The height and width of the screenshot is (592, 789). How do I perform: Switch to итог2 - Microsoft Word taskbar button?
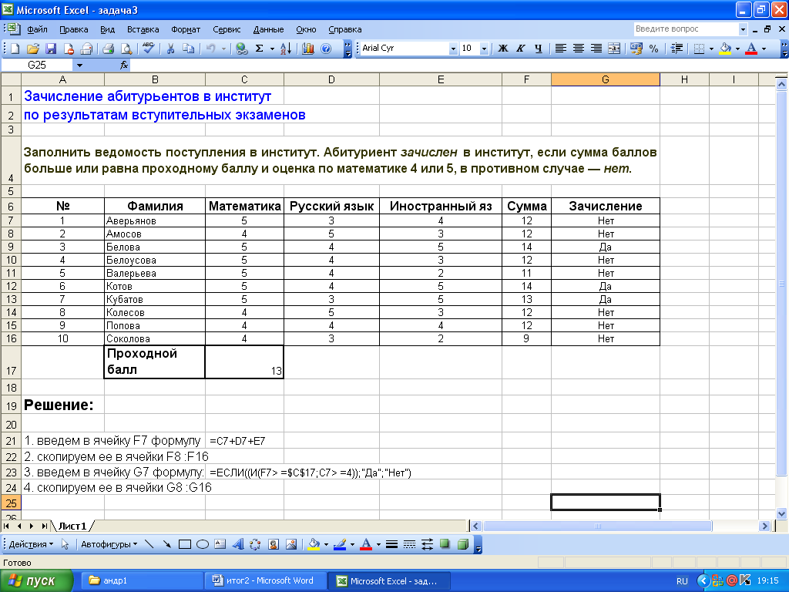[x=266, y=581]
